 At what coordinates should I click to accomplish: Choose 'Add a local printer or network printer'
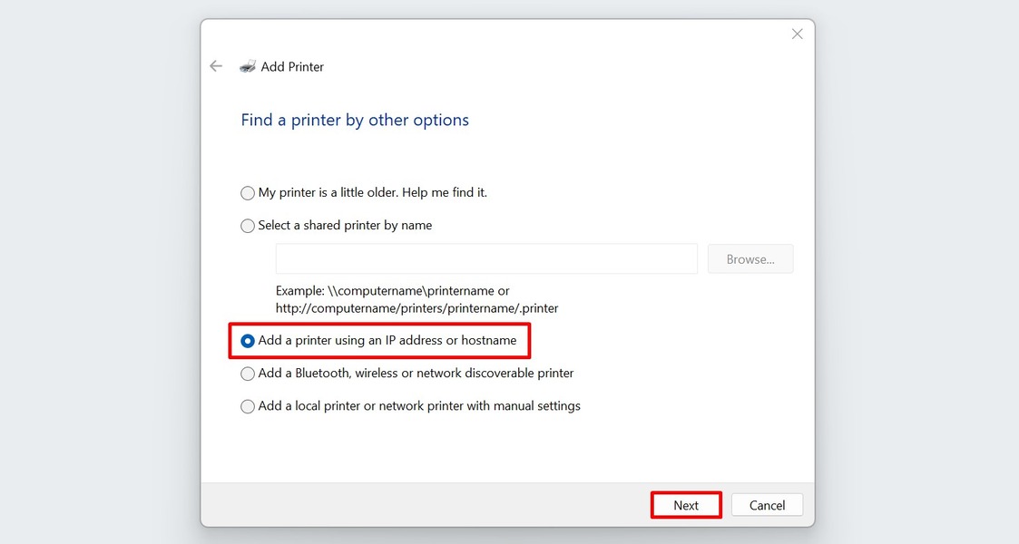point(247,406)
